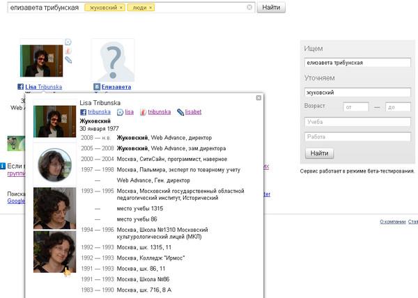Open the bottom popup photo
The image size is (418, 298).
coord(54,251)
